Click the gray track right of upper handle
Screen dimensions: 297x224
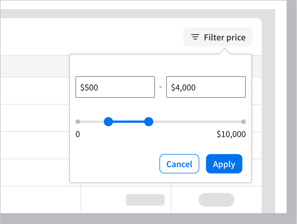pos(197,122)
